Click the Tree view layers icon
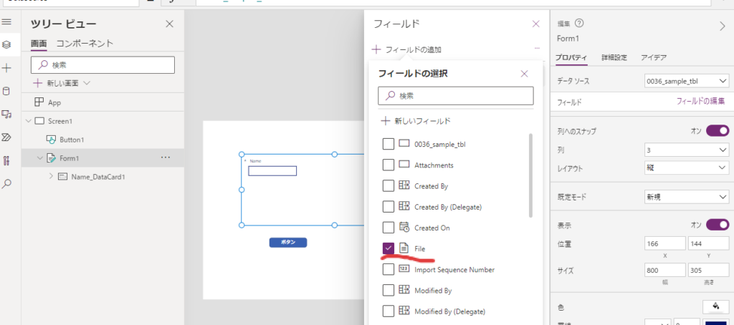The height and width of the screenshot is (325, 734). [6, 44]
